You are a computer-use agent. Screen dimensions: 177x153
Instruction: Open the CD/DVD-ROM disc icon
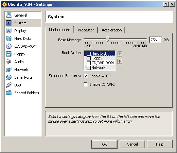[9, 46]
